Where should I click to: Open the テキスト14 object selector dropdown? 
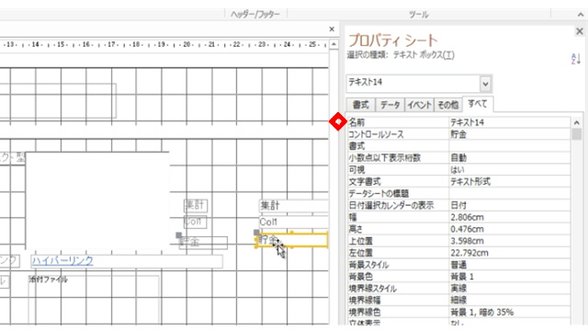[485, 84]
